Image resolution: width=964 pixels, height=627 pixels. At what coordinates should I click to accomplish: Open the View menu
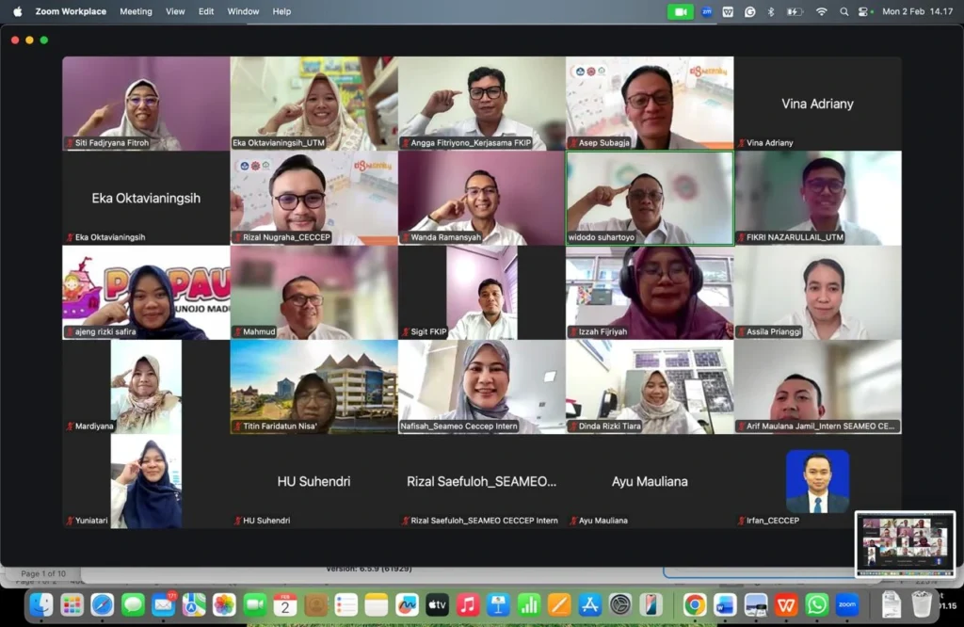(175, 11)
